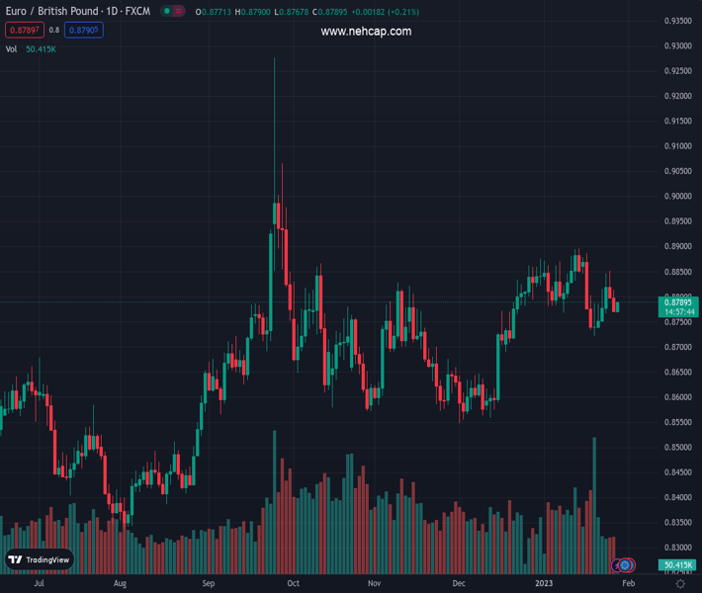This screenshot has height=593, width=702.
Task: Click the 0.85000 price axis label
Action: (x=678, y=447)
